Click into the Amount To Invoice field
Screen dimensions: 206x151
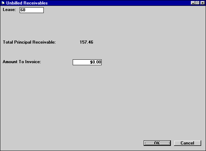87,62
